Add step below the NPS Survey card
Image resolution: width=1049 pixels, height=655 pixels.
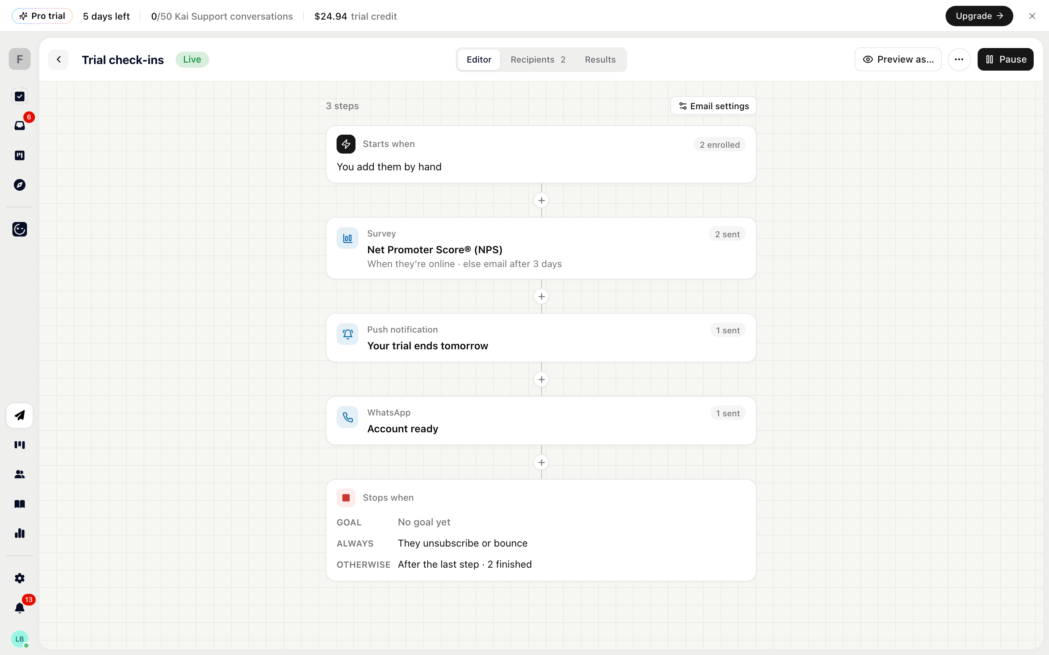[x=541, y=297]
